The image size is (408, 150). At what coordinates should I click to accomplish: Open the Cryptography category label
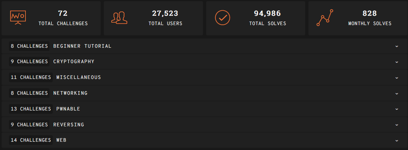pyautogui.click(x=74, y=61)
